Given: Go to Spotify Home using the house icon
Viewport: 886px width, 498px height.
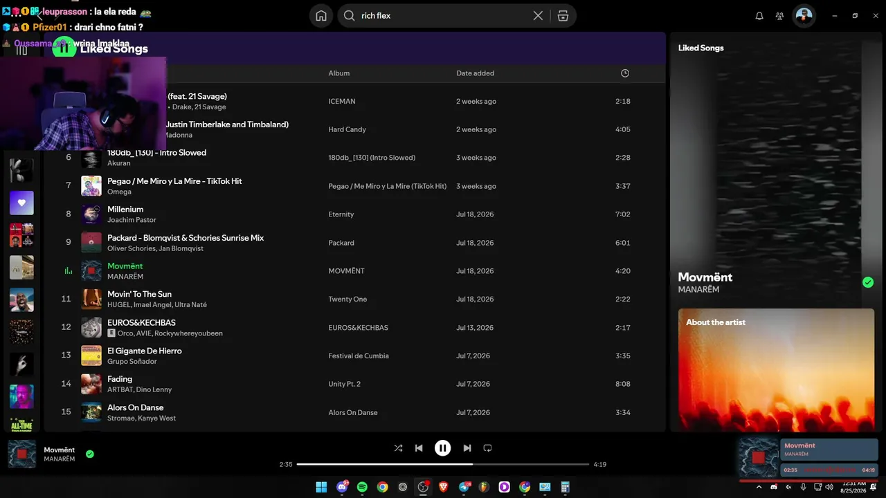Looking at the screenshot, I should click(x=320, y=16).
